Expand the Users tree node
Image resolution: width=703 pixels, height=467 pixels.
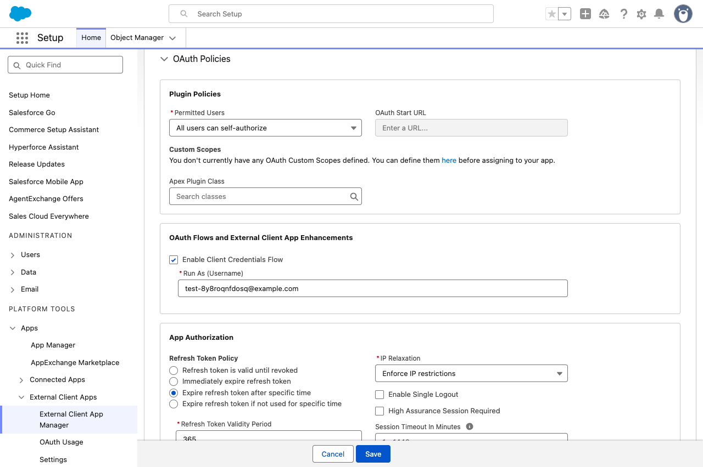pos(13,255)
